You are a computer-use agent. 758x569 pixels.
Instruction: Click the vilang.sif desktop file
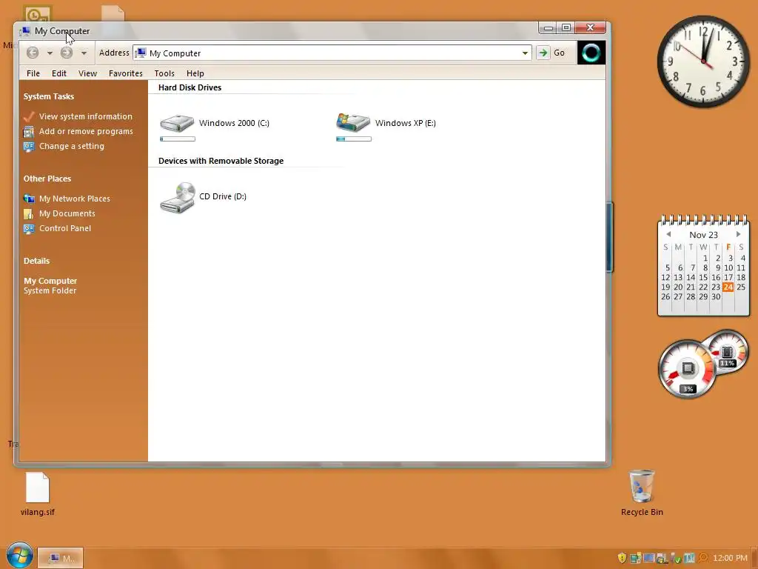[38, 493]
